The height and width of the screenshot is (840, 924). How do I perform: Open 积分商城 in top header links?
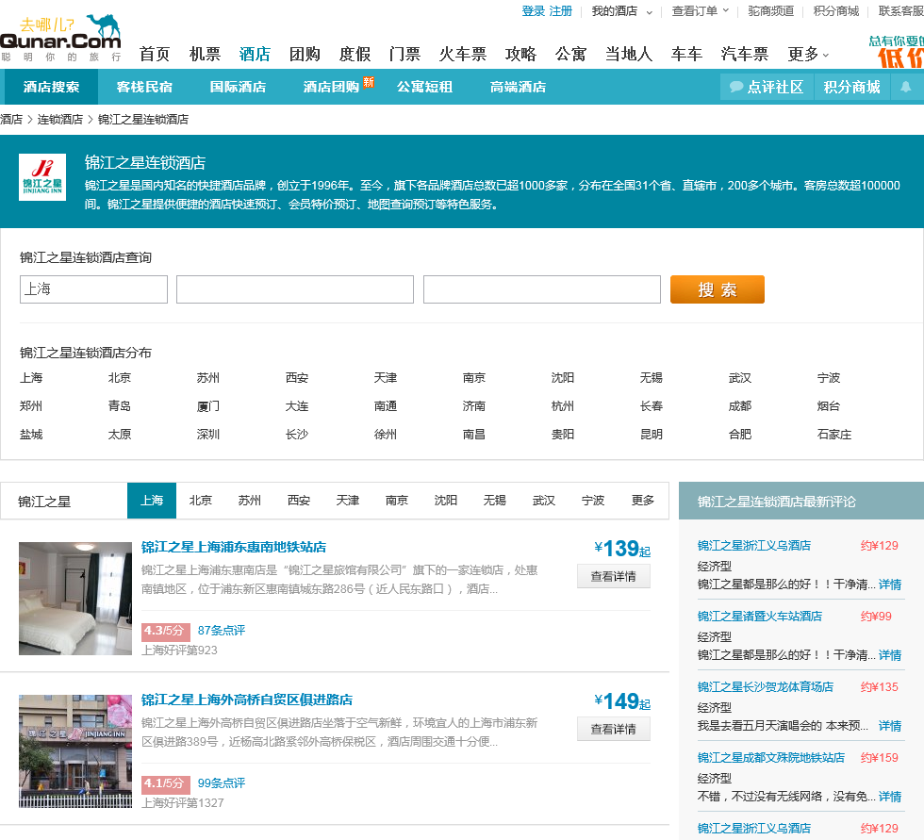tap(835, 11)
